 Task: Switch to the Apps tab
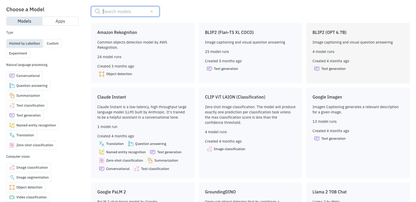(x=60, y=21)
